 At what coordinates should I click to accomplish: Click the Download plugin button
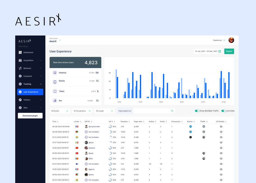click(x=30, y=116)
